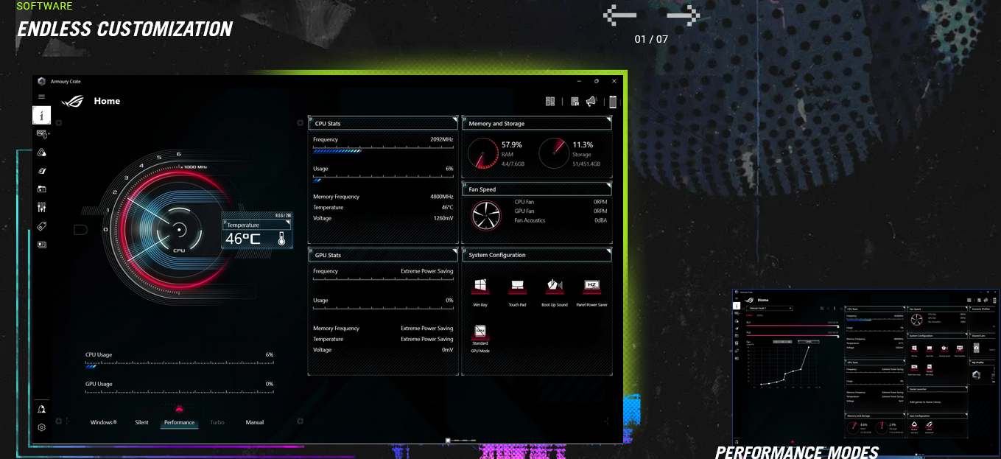Click the mobile phone link icon at top right
Screen dimensions: 1001x459
coord(613,102)
